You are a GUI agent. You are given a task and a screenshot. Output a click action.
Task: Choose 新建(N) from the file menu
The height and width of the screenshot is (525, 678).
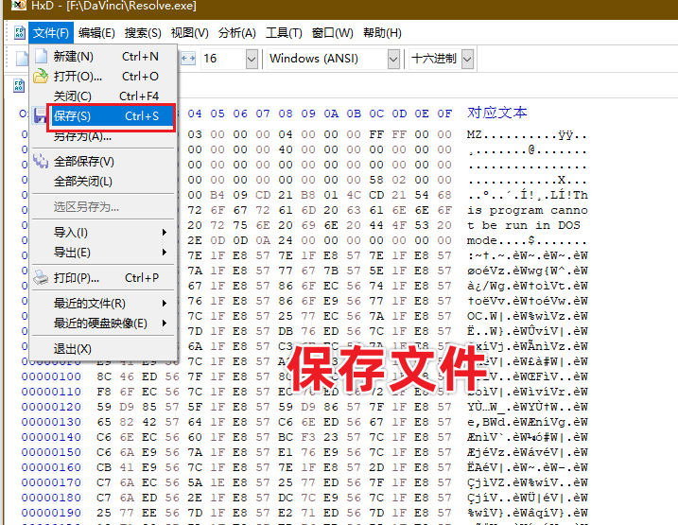(104, 56)
